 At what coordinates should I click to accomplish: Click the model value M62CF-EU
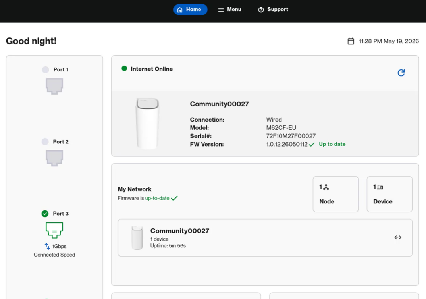pyautogui.click(x=281, y=128)
